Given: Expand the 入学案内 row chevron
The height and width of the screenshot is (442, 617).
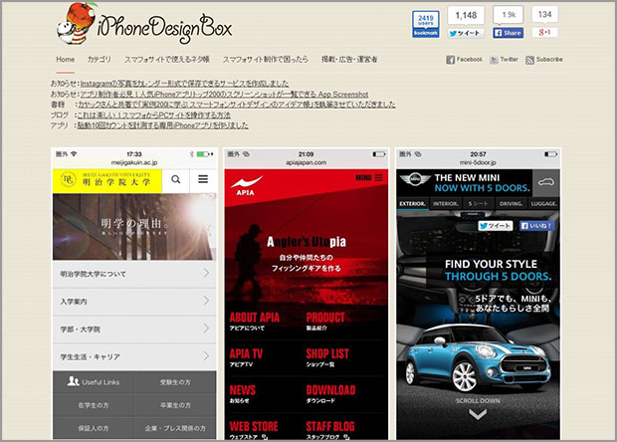Looking at the screenshot, I should [x=206, y=301].
